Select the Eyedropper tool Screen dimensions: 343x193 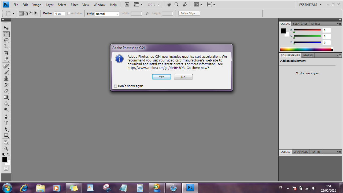(x=6, y=59)
